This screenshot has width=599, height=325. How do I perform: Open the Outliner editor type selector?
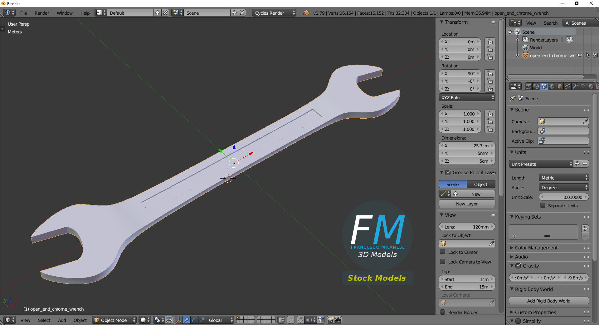point(515,23)
